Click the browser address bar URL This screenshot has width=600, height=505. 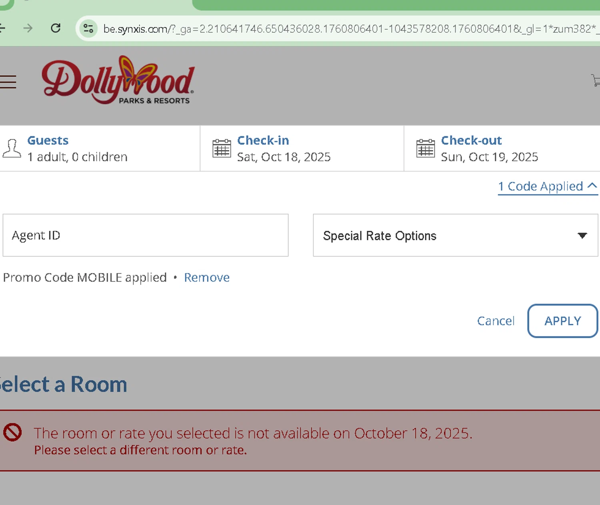coord(351,29)
